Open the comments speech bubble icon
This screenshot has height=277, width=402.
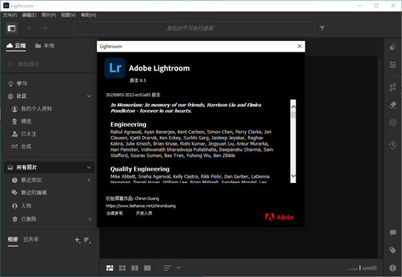pos(393,233)
